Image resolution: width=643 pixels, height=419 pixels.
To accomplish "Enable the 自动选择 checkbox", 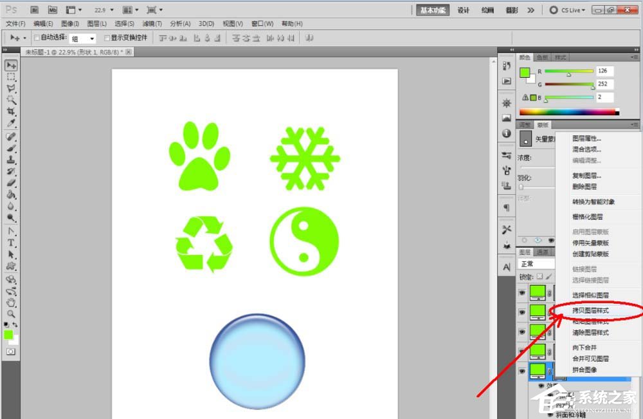I will point(38,37).
